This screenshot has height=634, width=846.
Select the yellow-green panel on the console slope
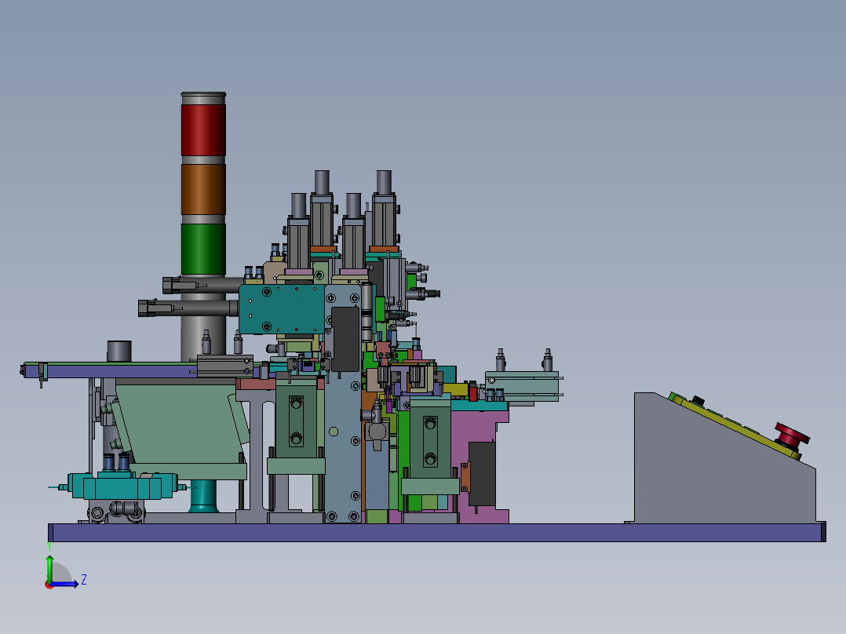click(x=734, y=426)
